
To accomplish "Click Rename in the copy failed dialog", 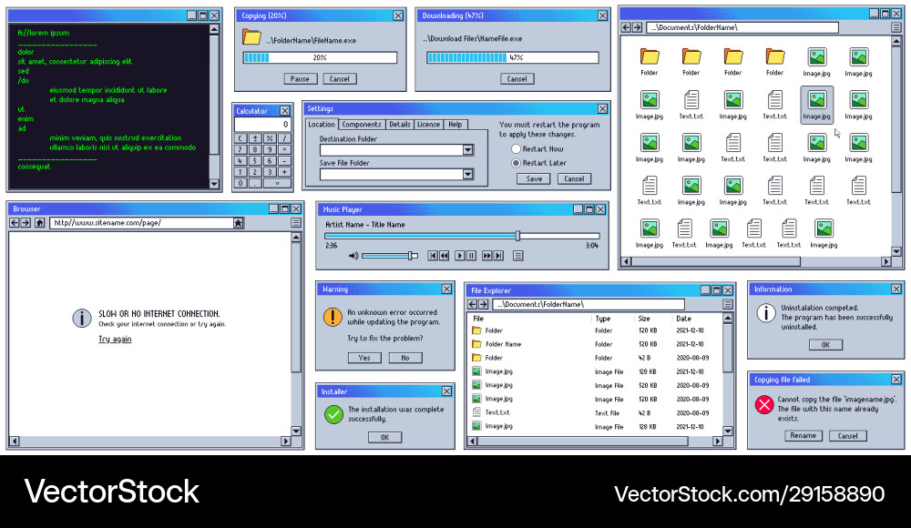I will click(803, 436).
